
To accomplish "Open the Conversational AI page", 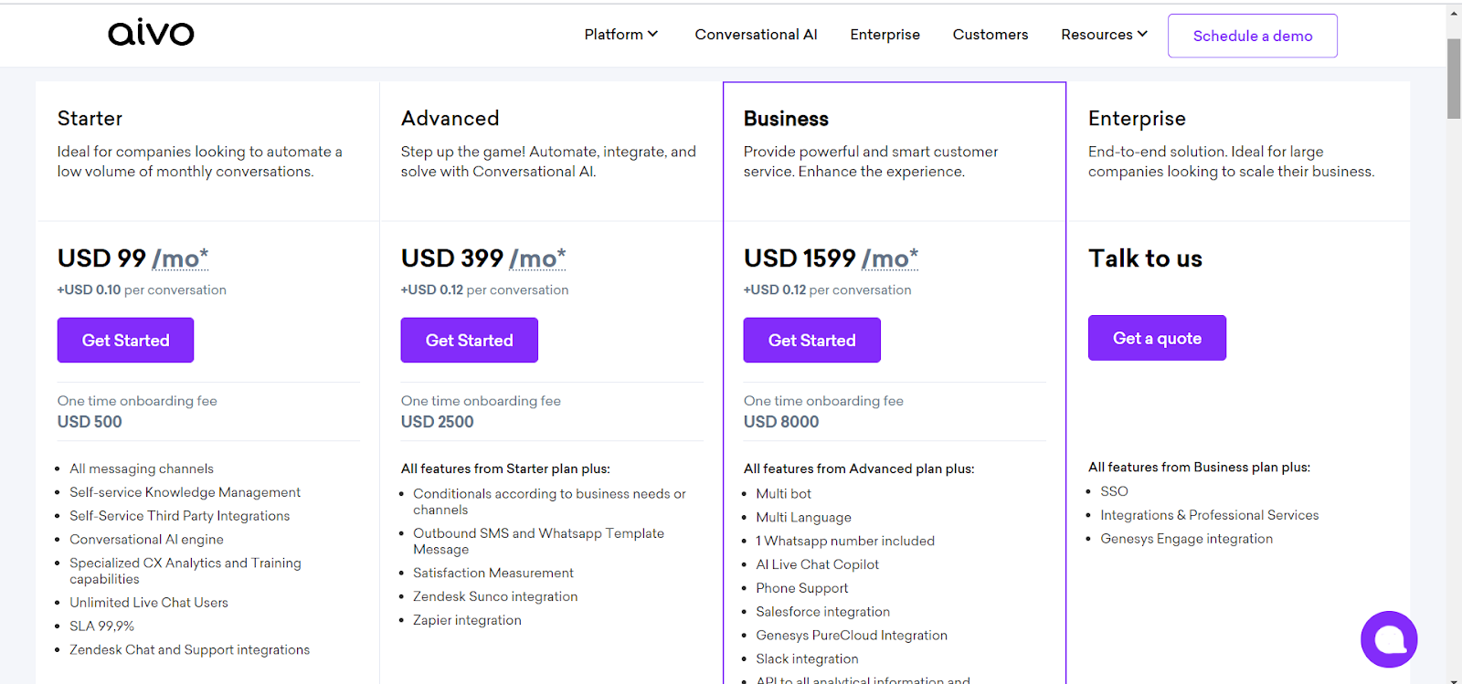I will 756,35.
